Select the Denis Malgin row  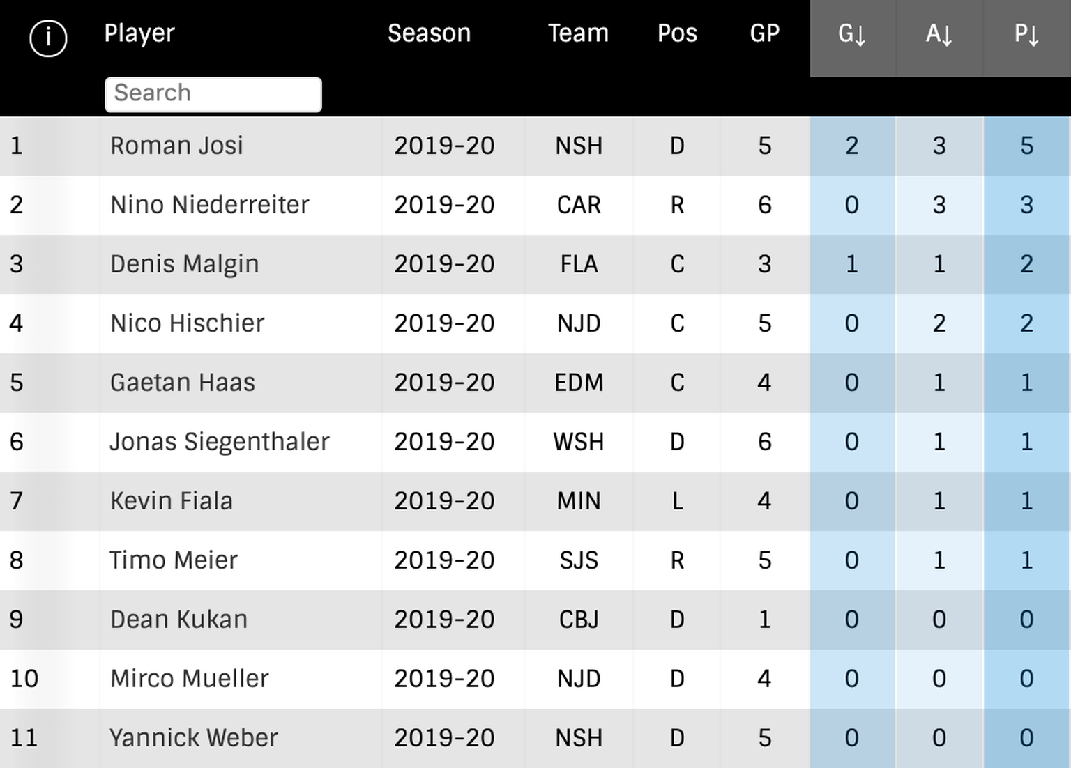[184, 264]
